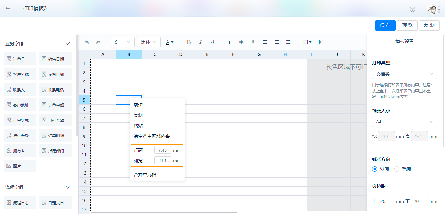Collapse the 业务字段 section chevron
445x214 pixels.
point(68,44)
